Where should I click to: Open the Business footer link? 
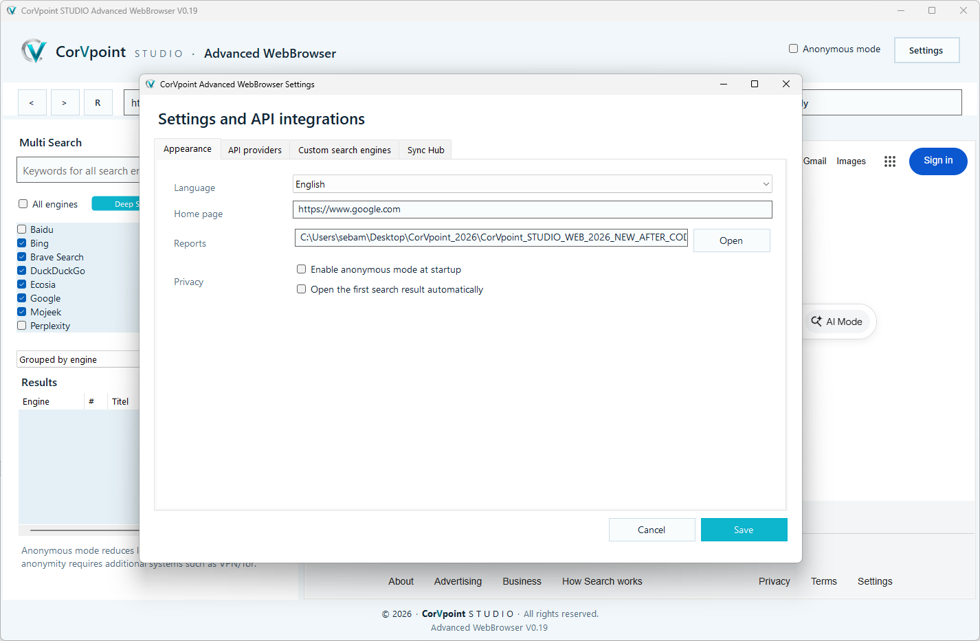click(x=522, y=581)
